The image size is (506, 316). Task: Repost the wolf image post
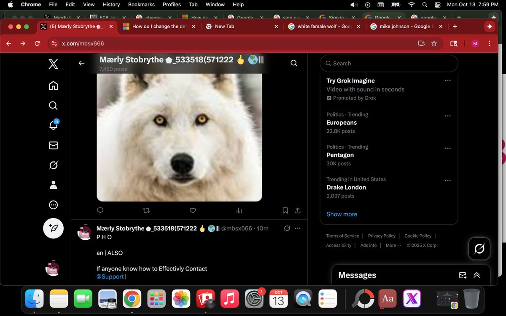point(146,210)
